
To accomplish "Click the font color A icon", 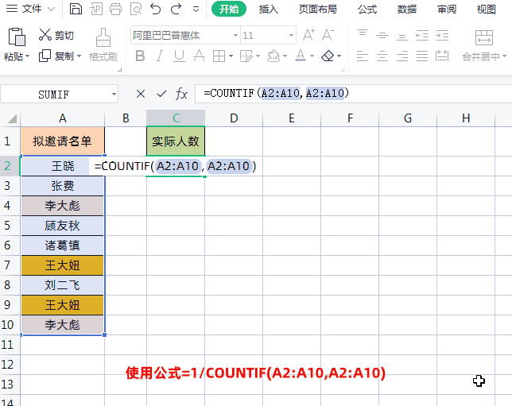I will [x=301, y=56].
